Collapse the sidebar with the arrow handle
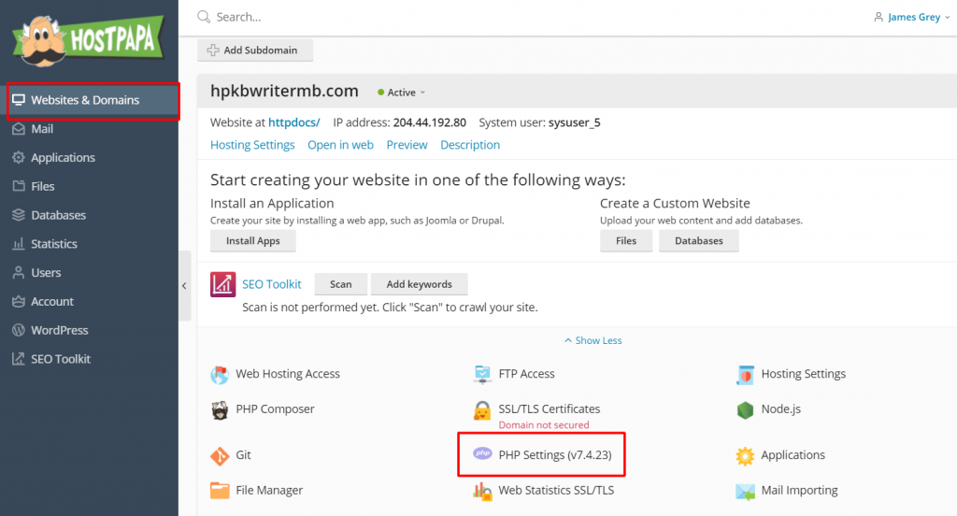 [184, 285]
